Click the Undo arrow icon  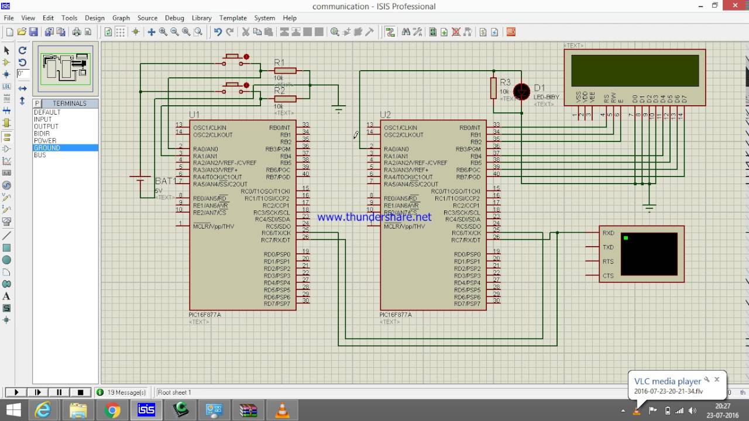[x=218, y=32]
